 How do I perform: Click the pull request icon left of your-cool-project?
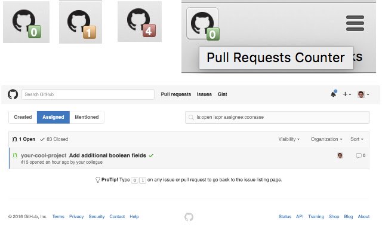pos(15,155)
